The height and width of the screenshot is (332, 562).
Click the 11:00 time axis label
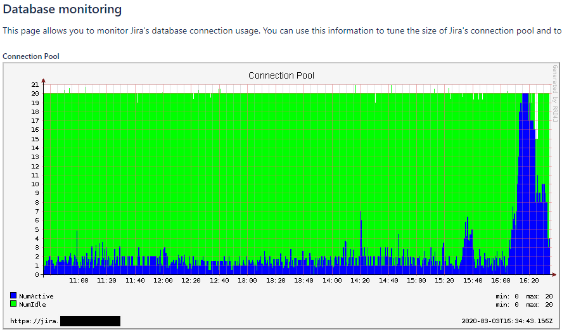point(79,281)
